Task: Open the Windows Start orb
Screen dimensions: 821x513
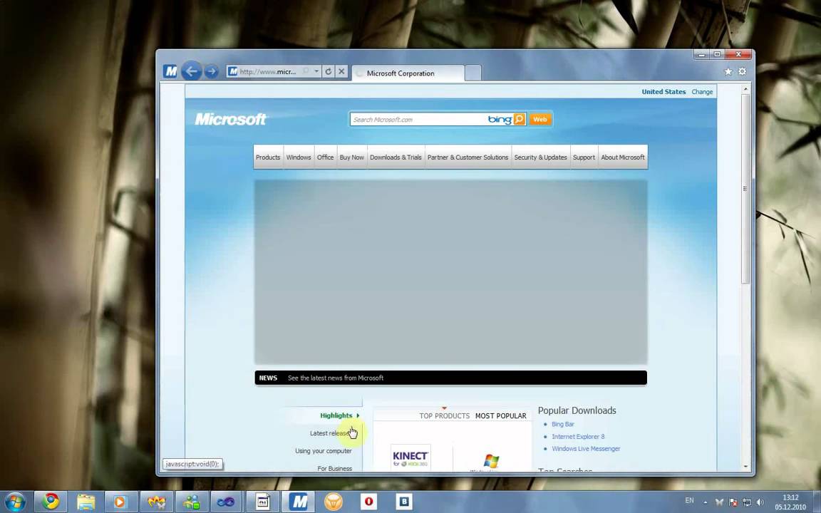Action: [x=14, y=502]
